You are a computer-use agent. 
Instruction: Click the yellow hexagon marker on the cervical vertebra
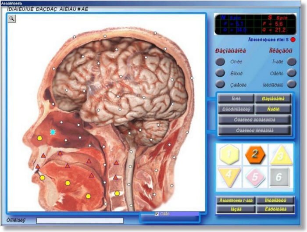pyautogui.click(x=117, y=193)
